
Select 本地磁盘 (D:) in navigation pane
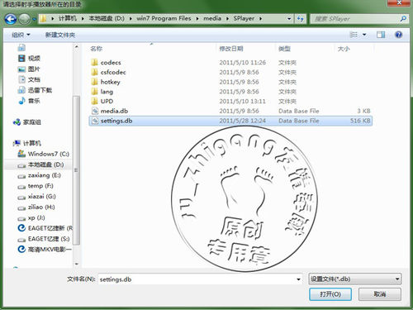(x=40, y=165)
